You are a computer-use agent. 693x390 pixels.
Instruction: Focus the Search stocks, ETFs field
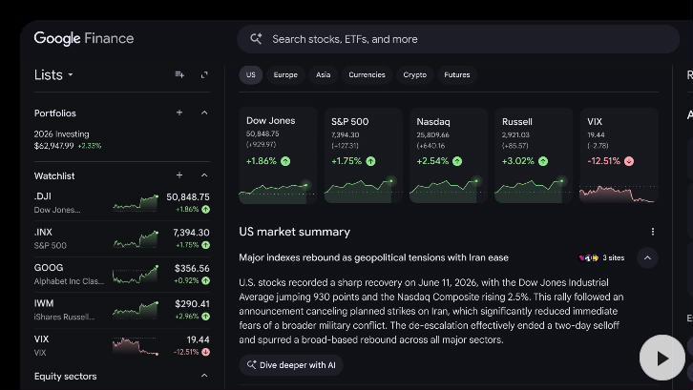point(458,39)
